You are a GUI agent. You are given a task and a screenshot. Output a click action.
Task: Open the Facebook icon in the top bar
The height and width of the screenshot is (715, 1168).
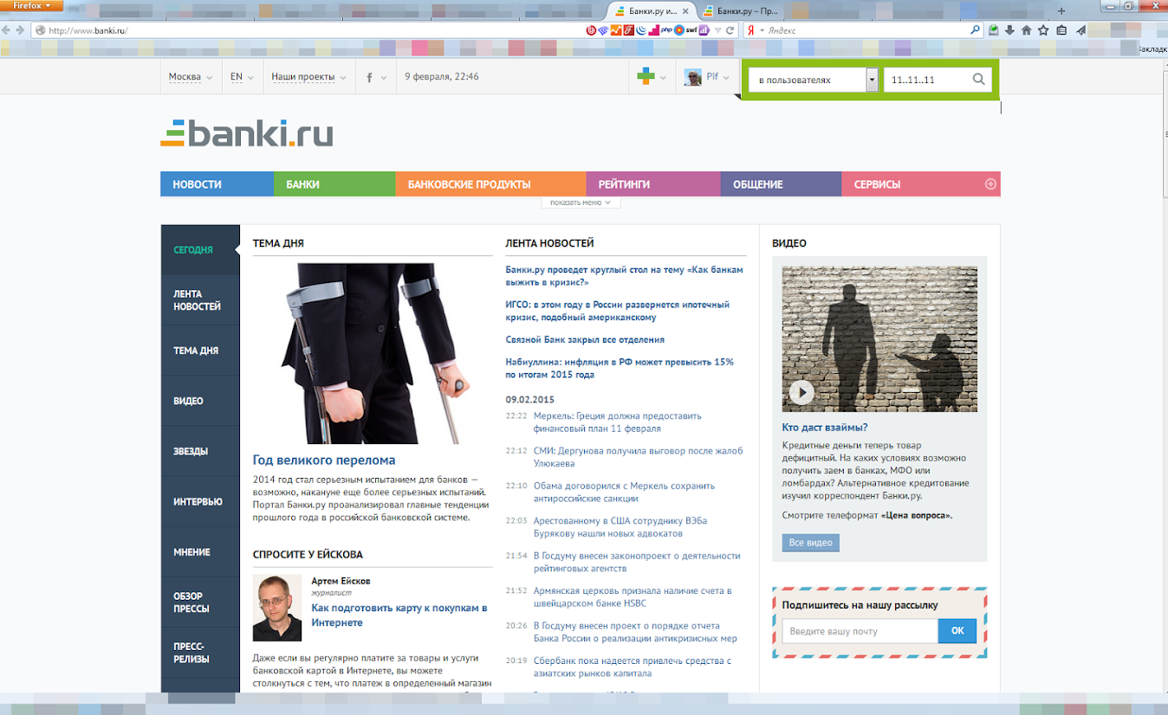370,77
